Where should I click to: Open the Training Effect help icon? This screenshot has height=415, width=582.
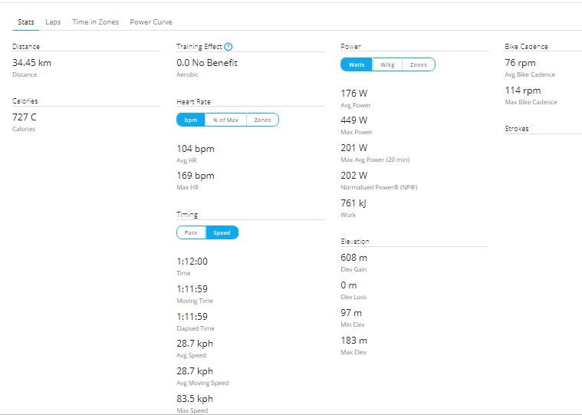(229, 47)
